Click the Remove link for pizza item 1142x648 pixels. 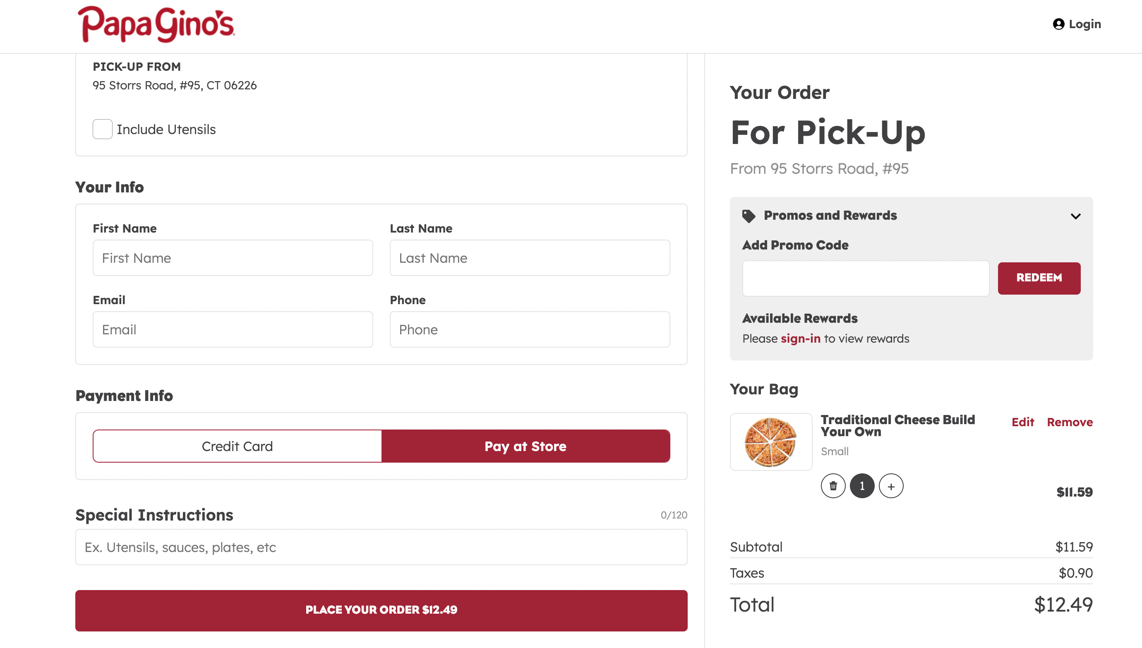click(1069, 421)
